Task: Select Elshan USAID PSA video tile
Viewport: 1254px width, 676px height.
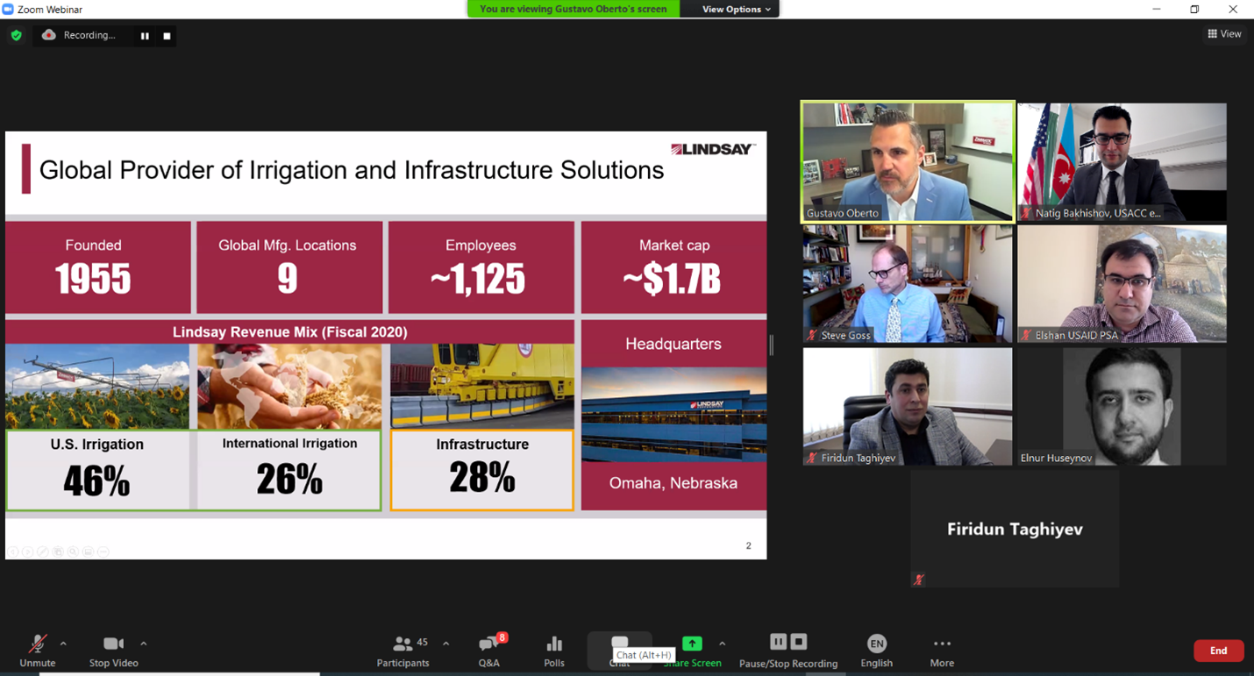Action: pyautogui.click(x=1122, y=284)
